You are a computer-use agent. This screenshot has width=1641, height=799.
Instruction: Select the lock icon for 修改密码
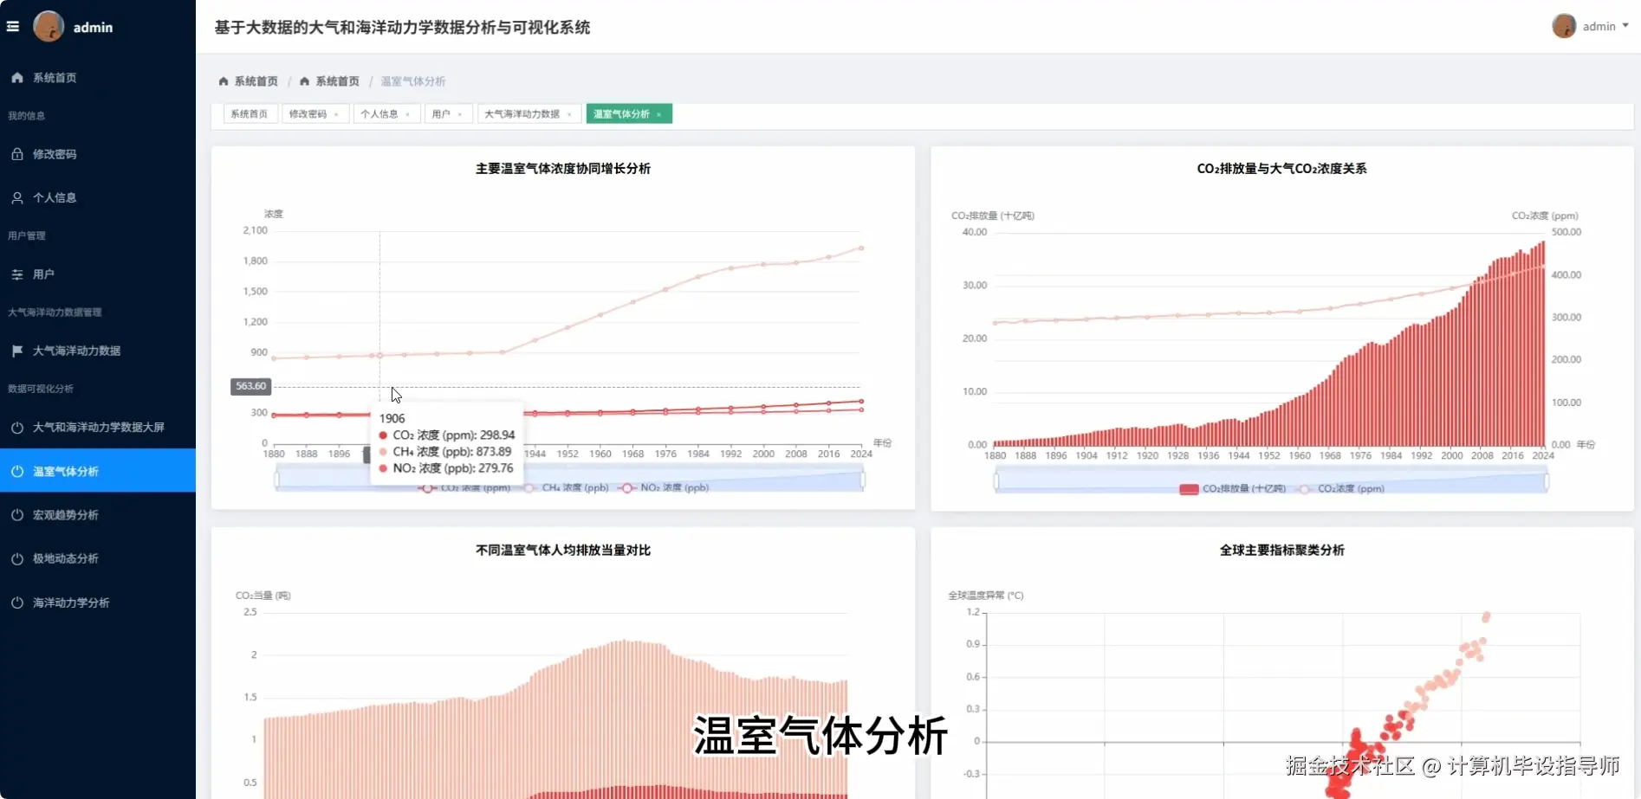coord(17,154)
